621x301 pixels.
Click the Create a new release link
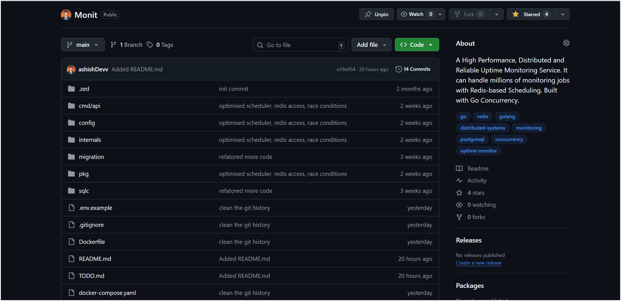click(x=479, y=263)
